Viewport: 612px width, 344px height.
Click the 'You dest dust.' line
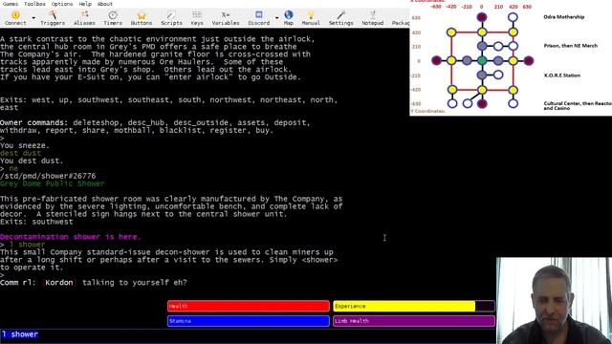click(x=32, y=161)
